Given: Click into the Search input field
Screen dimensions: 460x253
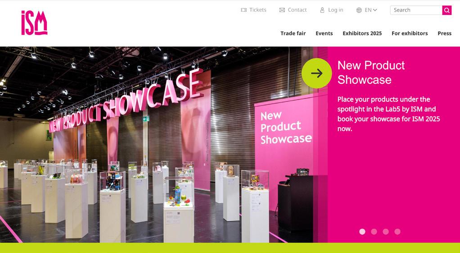Looking at the screenshot, I should coord(416,10).
